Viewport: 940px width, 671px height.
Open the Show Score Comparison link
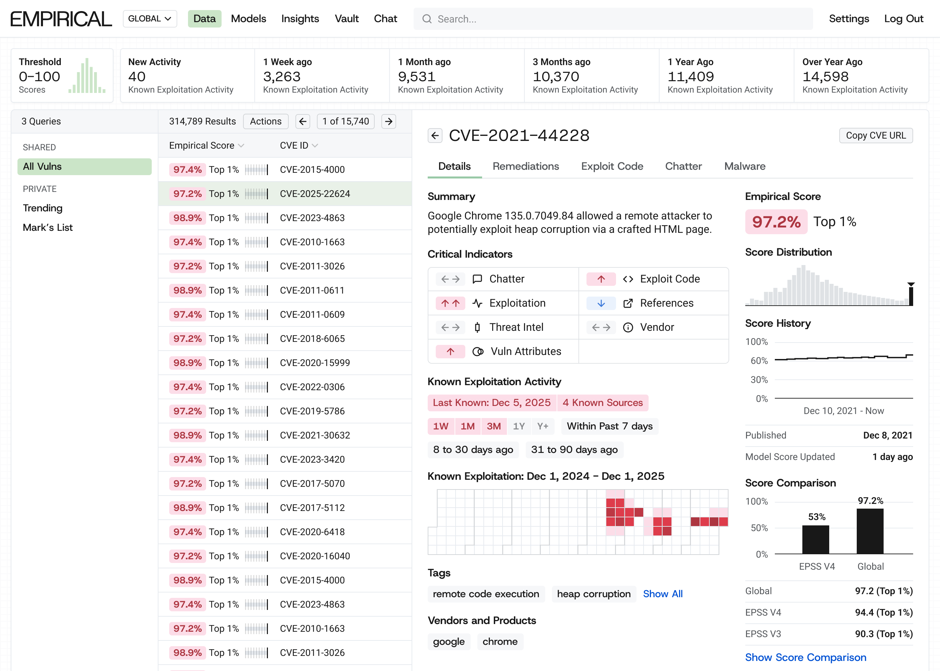coord(805,657)
